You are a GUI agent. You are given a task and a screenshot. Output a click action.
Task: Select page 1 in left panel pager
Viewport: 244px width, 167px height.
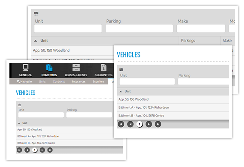coord(35,150)
